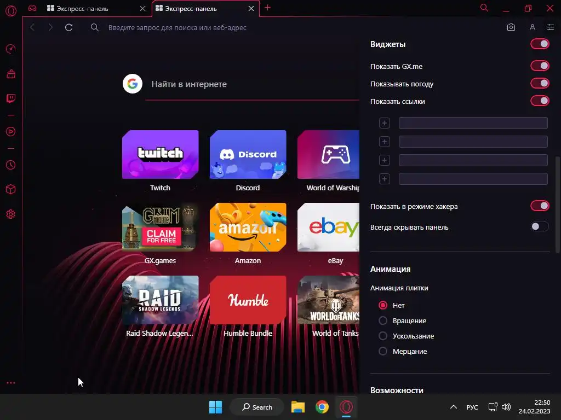Click the third link input field
The height and width of the screenshot is (420, 561).
tap(473, 160)
